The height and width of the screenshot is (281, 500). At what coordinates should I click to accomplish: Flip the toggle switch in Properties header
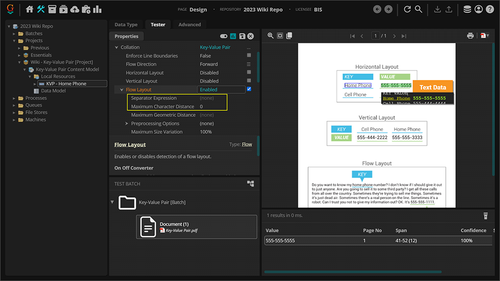tap(223, 36)
